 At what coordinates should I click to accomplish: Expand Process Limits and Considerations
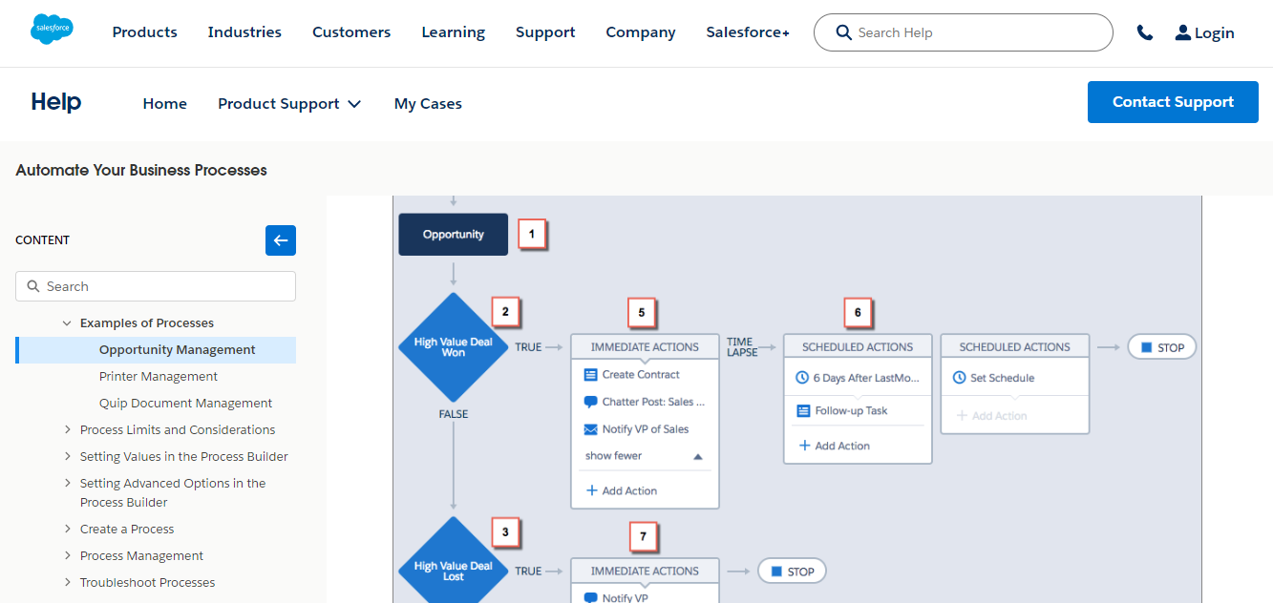point(67,430)
